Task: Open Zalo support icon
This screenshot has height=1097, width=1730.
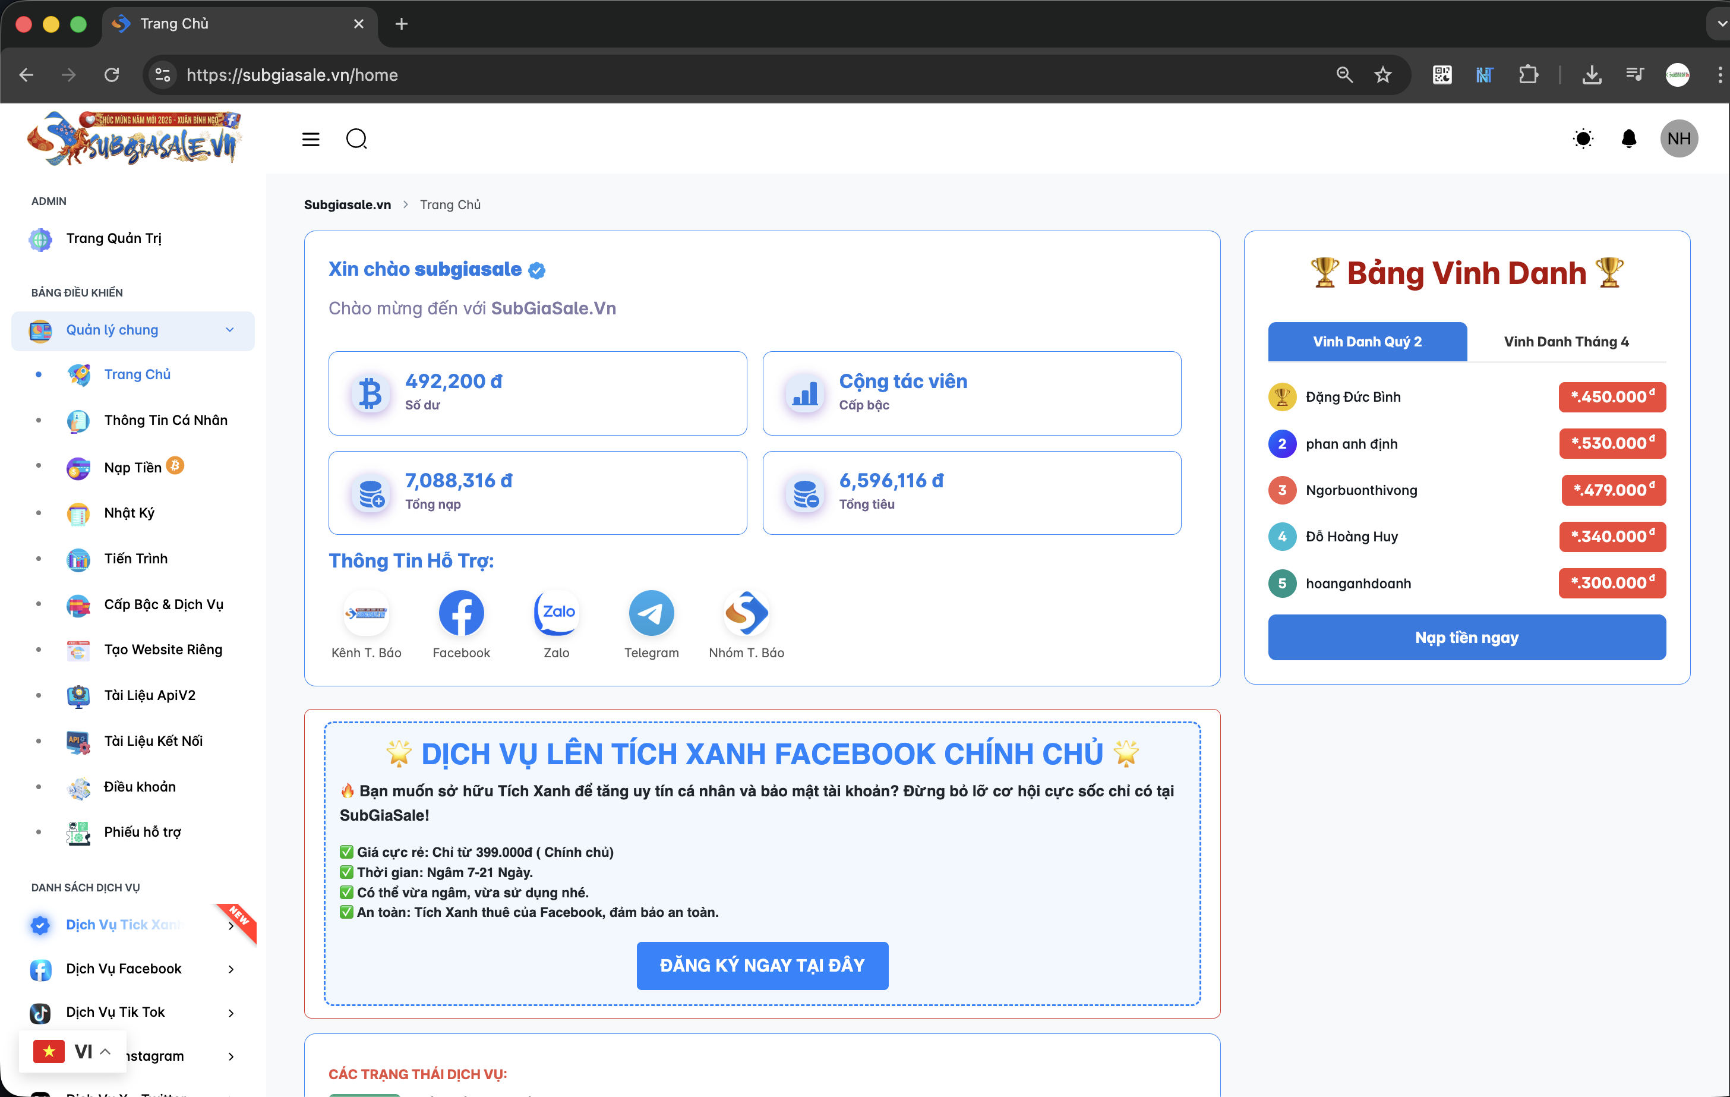Action: [x=557, y=613]
